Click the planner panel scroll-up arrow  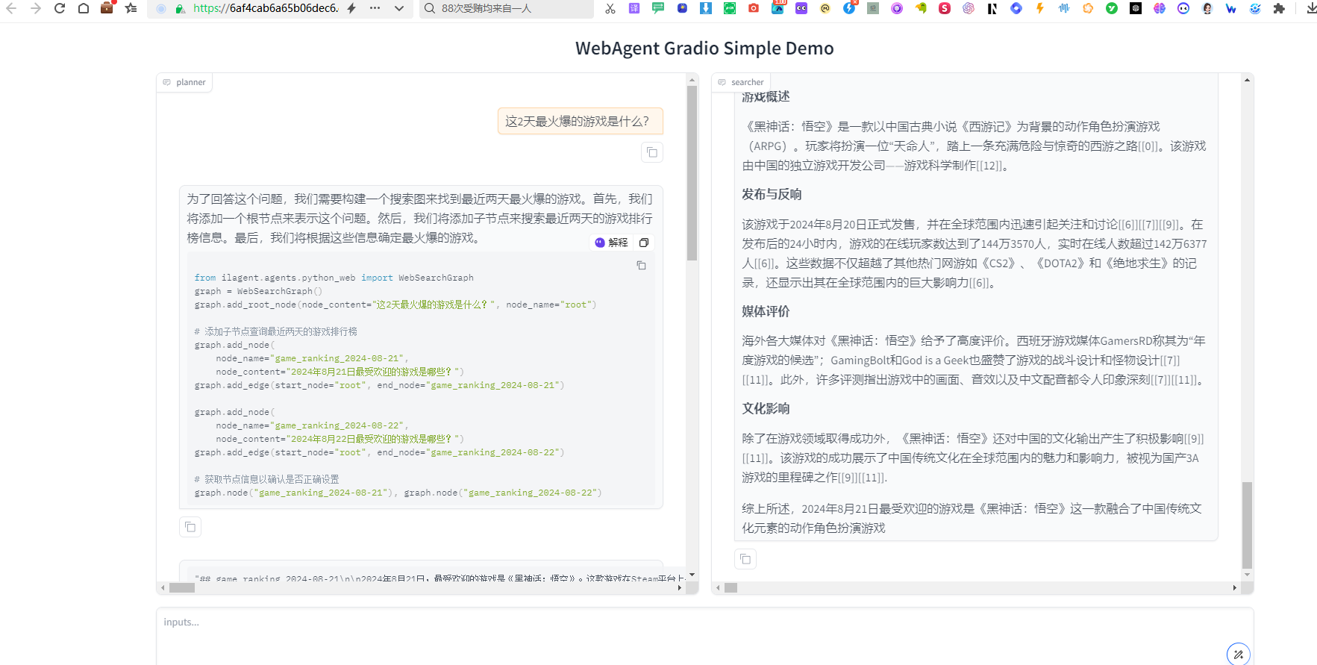[692, 79]
